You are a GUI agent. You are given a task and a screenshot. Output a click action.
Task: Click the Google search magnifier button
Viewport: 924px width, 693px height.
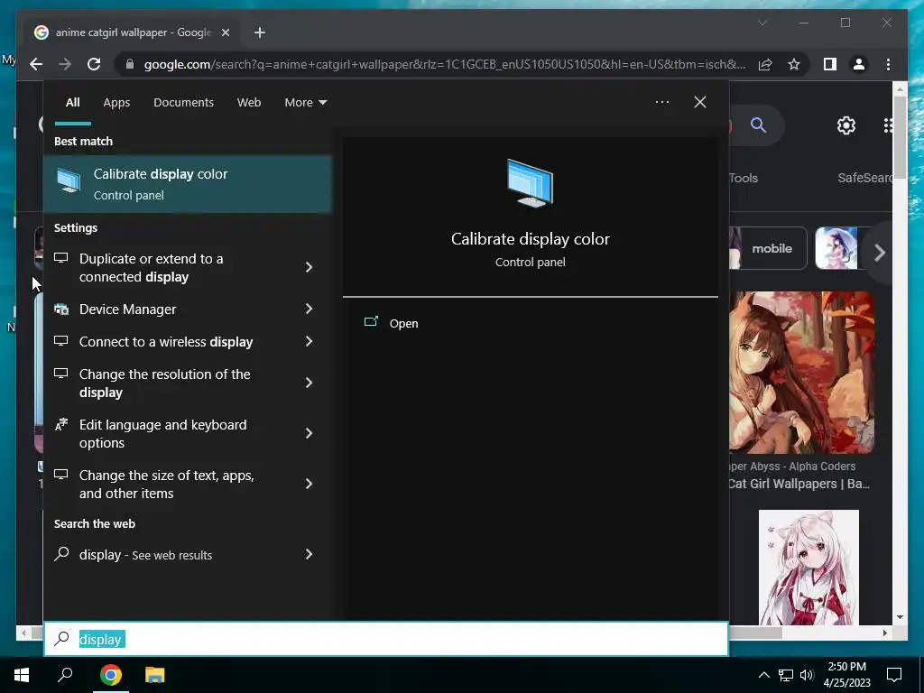pyautogui.click(x=758, y=125)
